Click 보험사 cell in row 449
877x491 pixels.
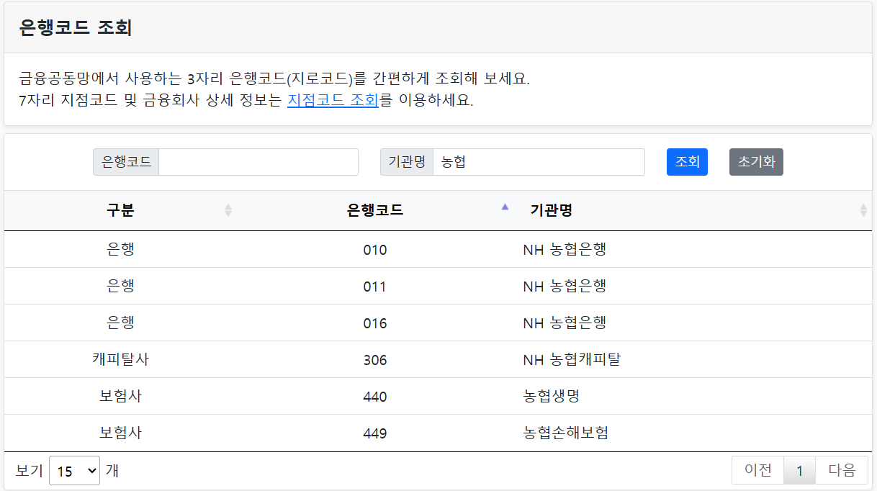point(120,433)
